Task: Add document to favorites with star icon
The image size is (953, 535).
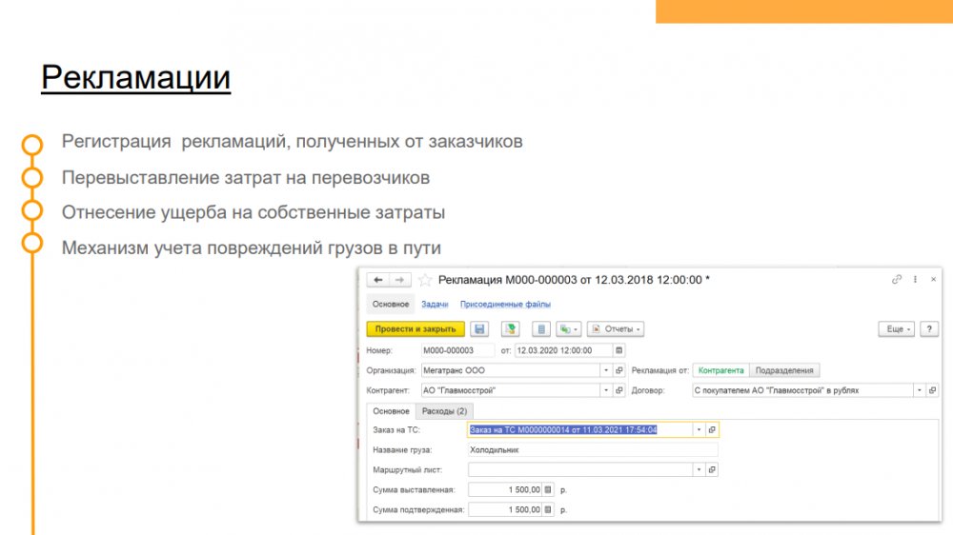Action: pos(425,280)
